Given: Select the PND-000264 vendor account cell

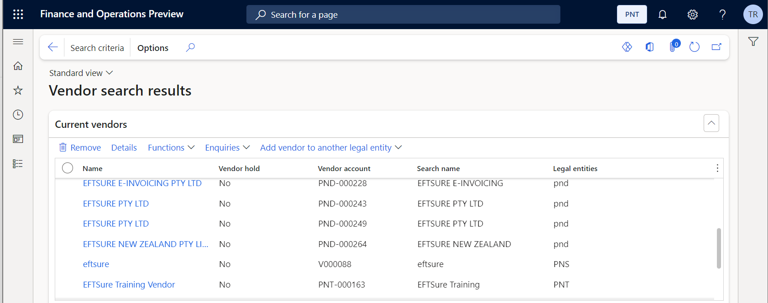Looking at the screenshot, I should pyautogui.click(x=343, y=244).
